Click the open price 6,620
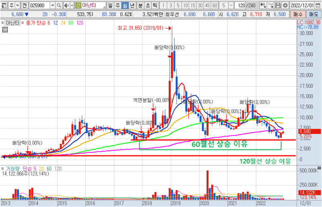The image size is (322, 207). point(233,14)
